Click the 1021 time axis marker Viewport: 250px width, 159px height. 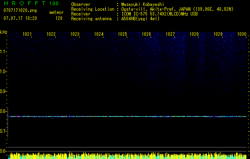[27, 34]
